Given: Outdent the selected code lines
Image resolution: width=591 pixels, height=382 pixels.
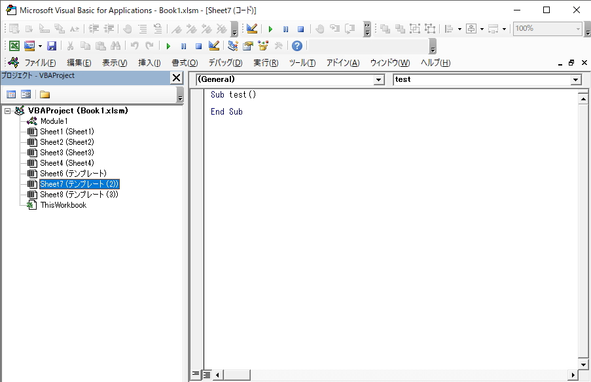Looking at the screenshot, I should point(109,29).
